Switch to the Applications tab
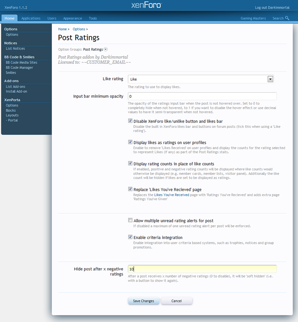This screenshot has width=298, height=322. (31, 18)
